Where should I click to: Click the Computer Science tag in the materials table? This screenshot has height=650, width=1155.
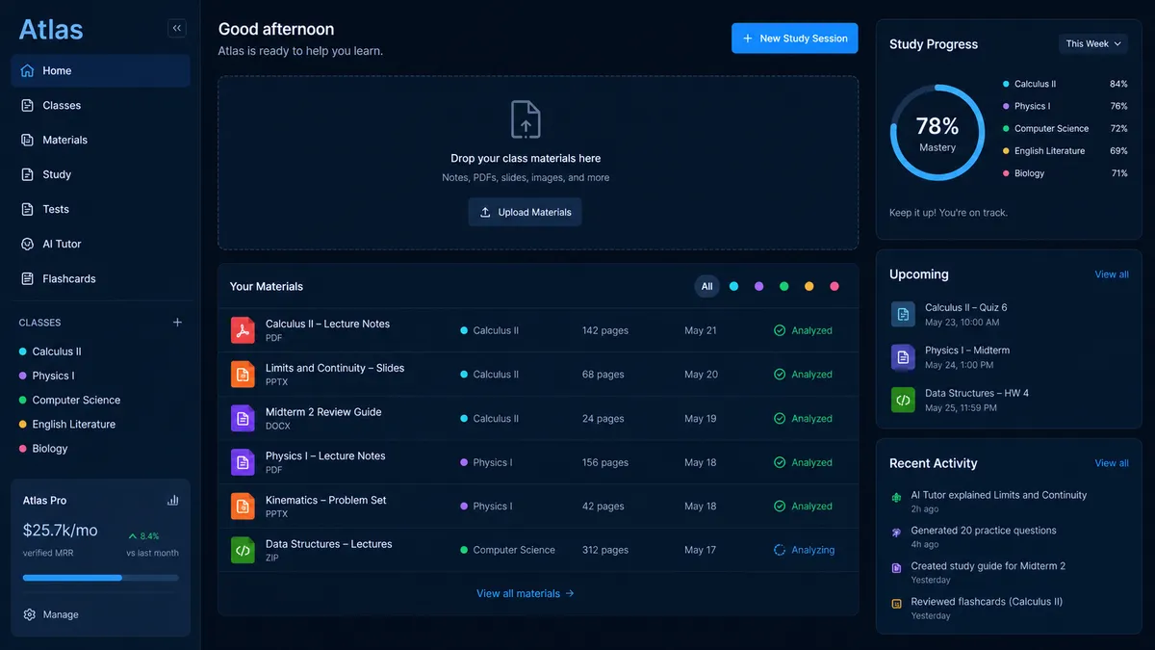[507, 550]
